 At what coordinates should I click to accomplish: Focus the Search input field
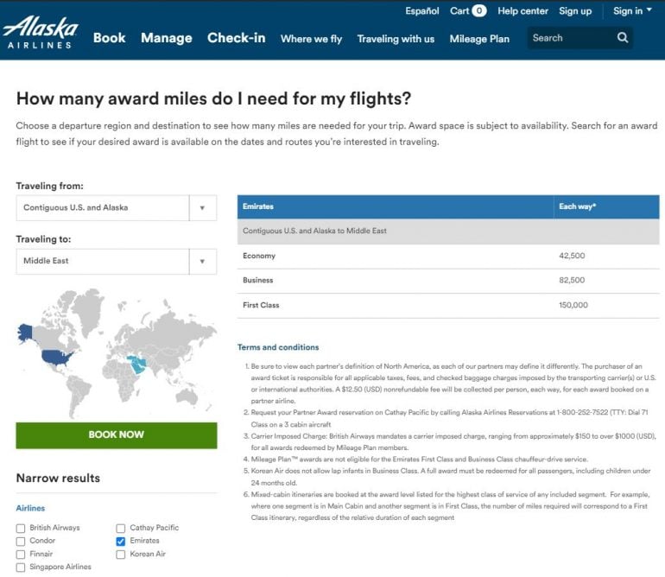pyautogui.click(x=570, y=38)
